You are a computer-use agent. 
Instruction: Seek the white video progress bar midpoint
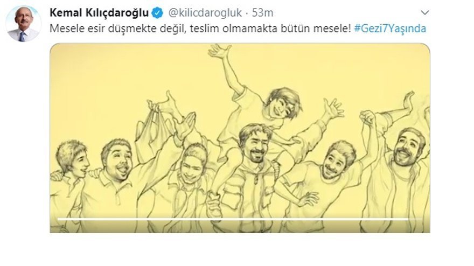point(233,219)
